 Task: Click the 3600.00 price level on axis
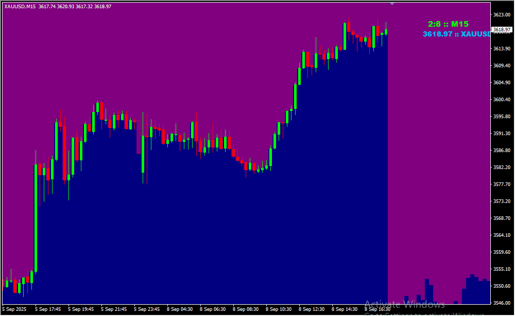(501, 100)
